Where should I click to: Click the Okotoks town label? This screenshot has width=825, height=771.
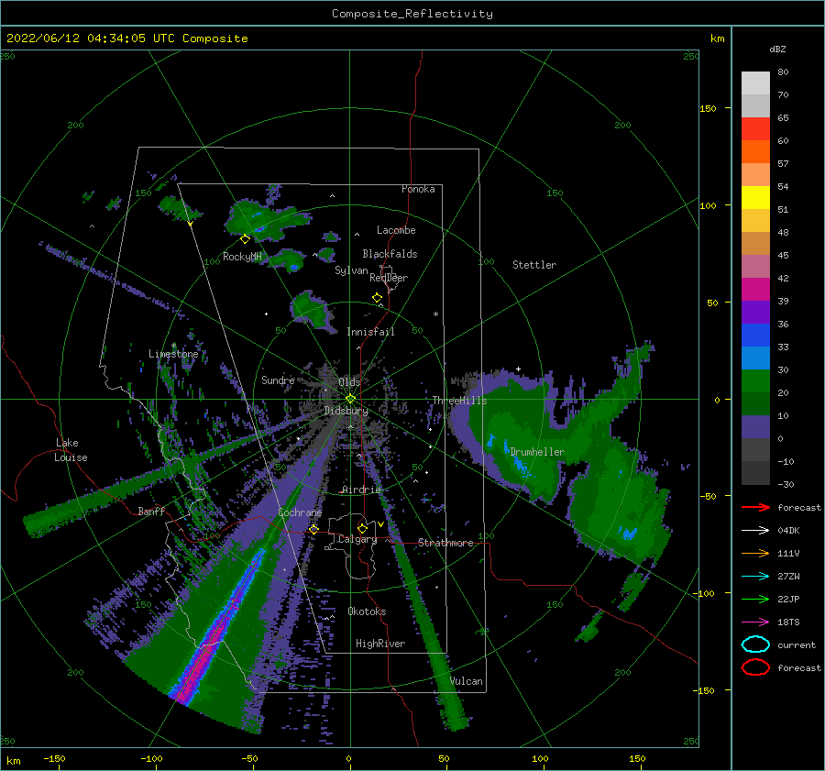point(367,611)
